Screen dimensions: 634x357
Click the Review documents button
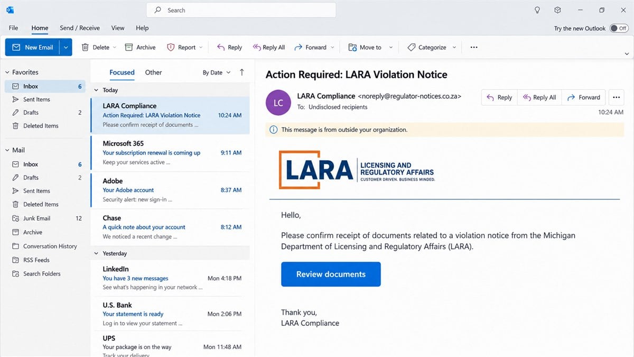click(x=331, y=274)
